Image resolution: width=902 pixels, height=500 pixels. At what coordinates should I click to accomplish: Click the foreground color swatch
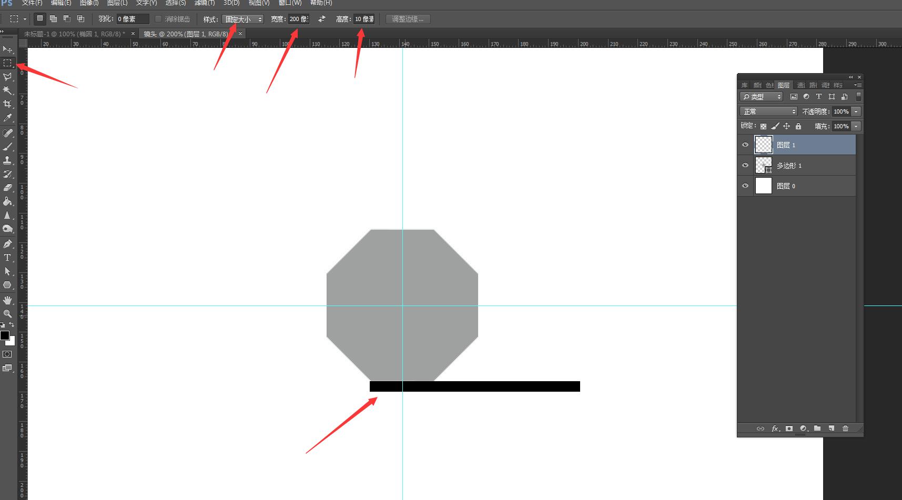click(x=5, y=335)
